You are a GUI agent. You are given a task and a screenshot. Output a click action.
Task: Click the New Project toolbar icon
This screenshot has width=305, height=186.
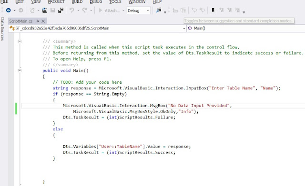point(32,10)
